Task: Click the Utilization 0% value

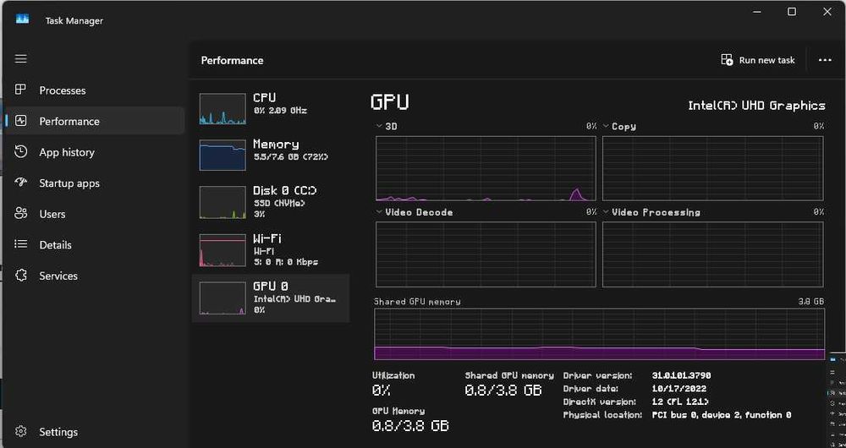Action: click(x=381, y=390)
